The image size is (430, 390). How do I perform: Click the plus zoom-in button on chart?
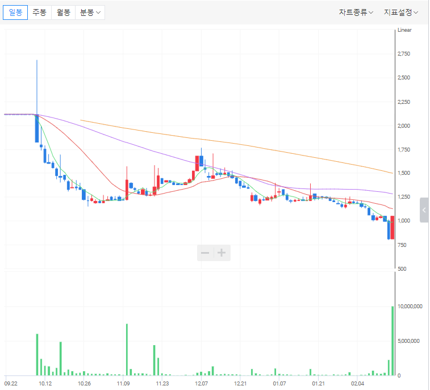point(222,253)
